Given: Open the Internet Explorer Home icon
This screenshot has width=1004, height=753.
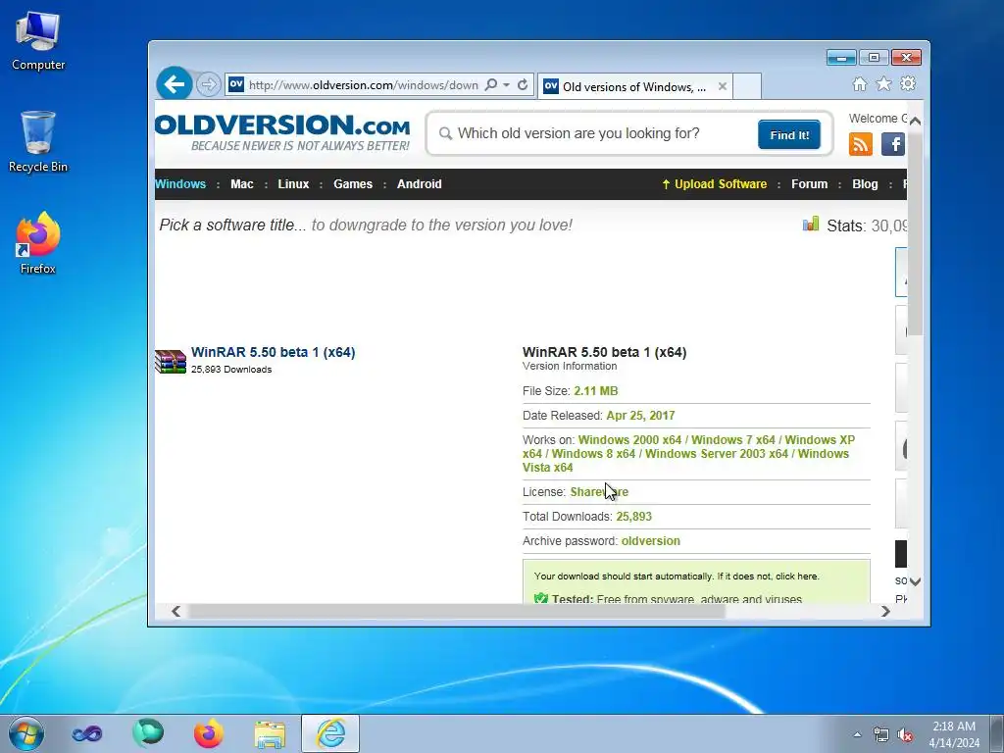Looking at the screenshot, I should tap(859, 84).
